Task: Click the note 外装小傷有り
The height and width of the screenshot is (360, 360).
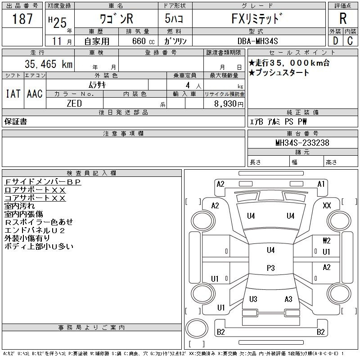Action: (27, 238)
